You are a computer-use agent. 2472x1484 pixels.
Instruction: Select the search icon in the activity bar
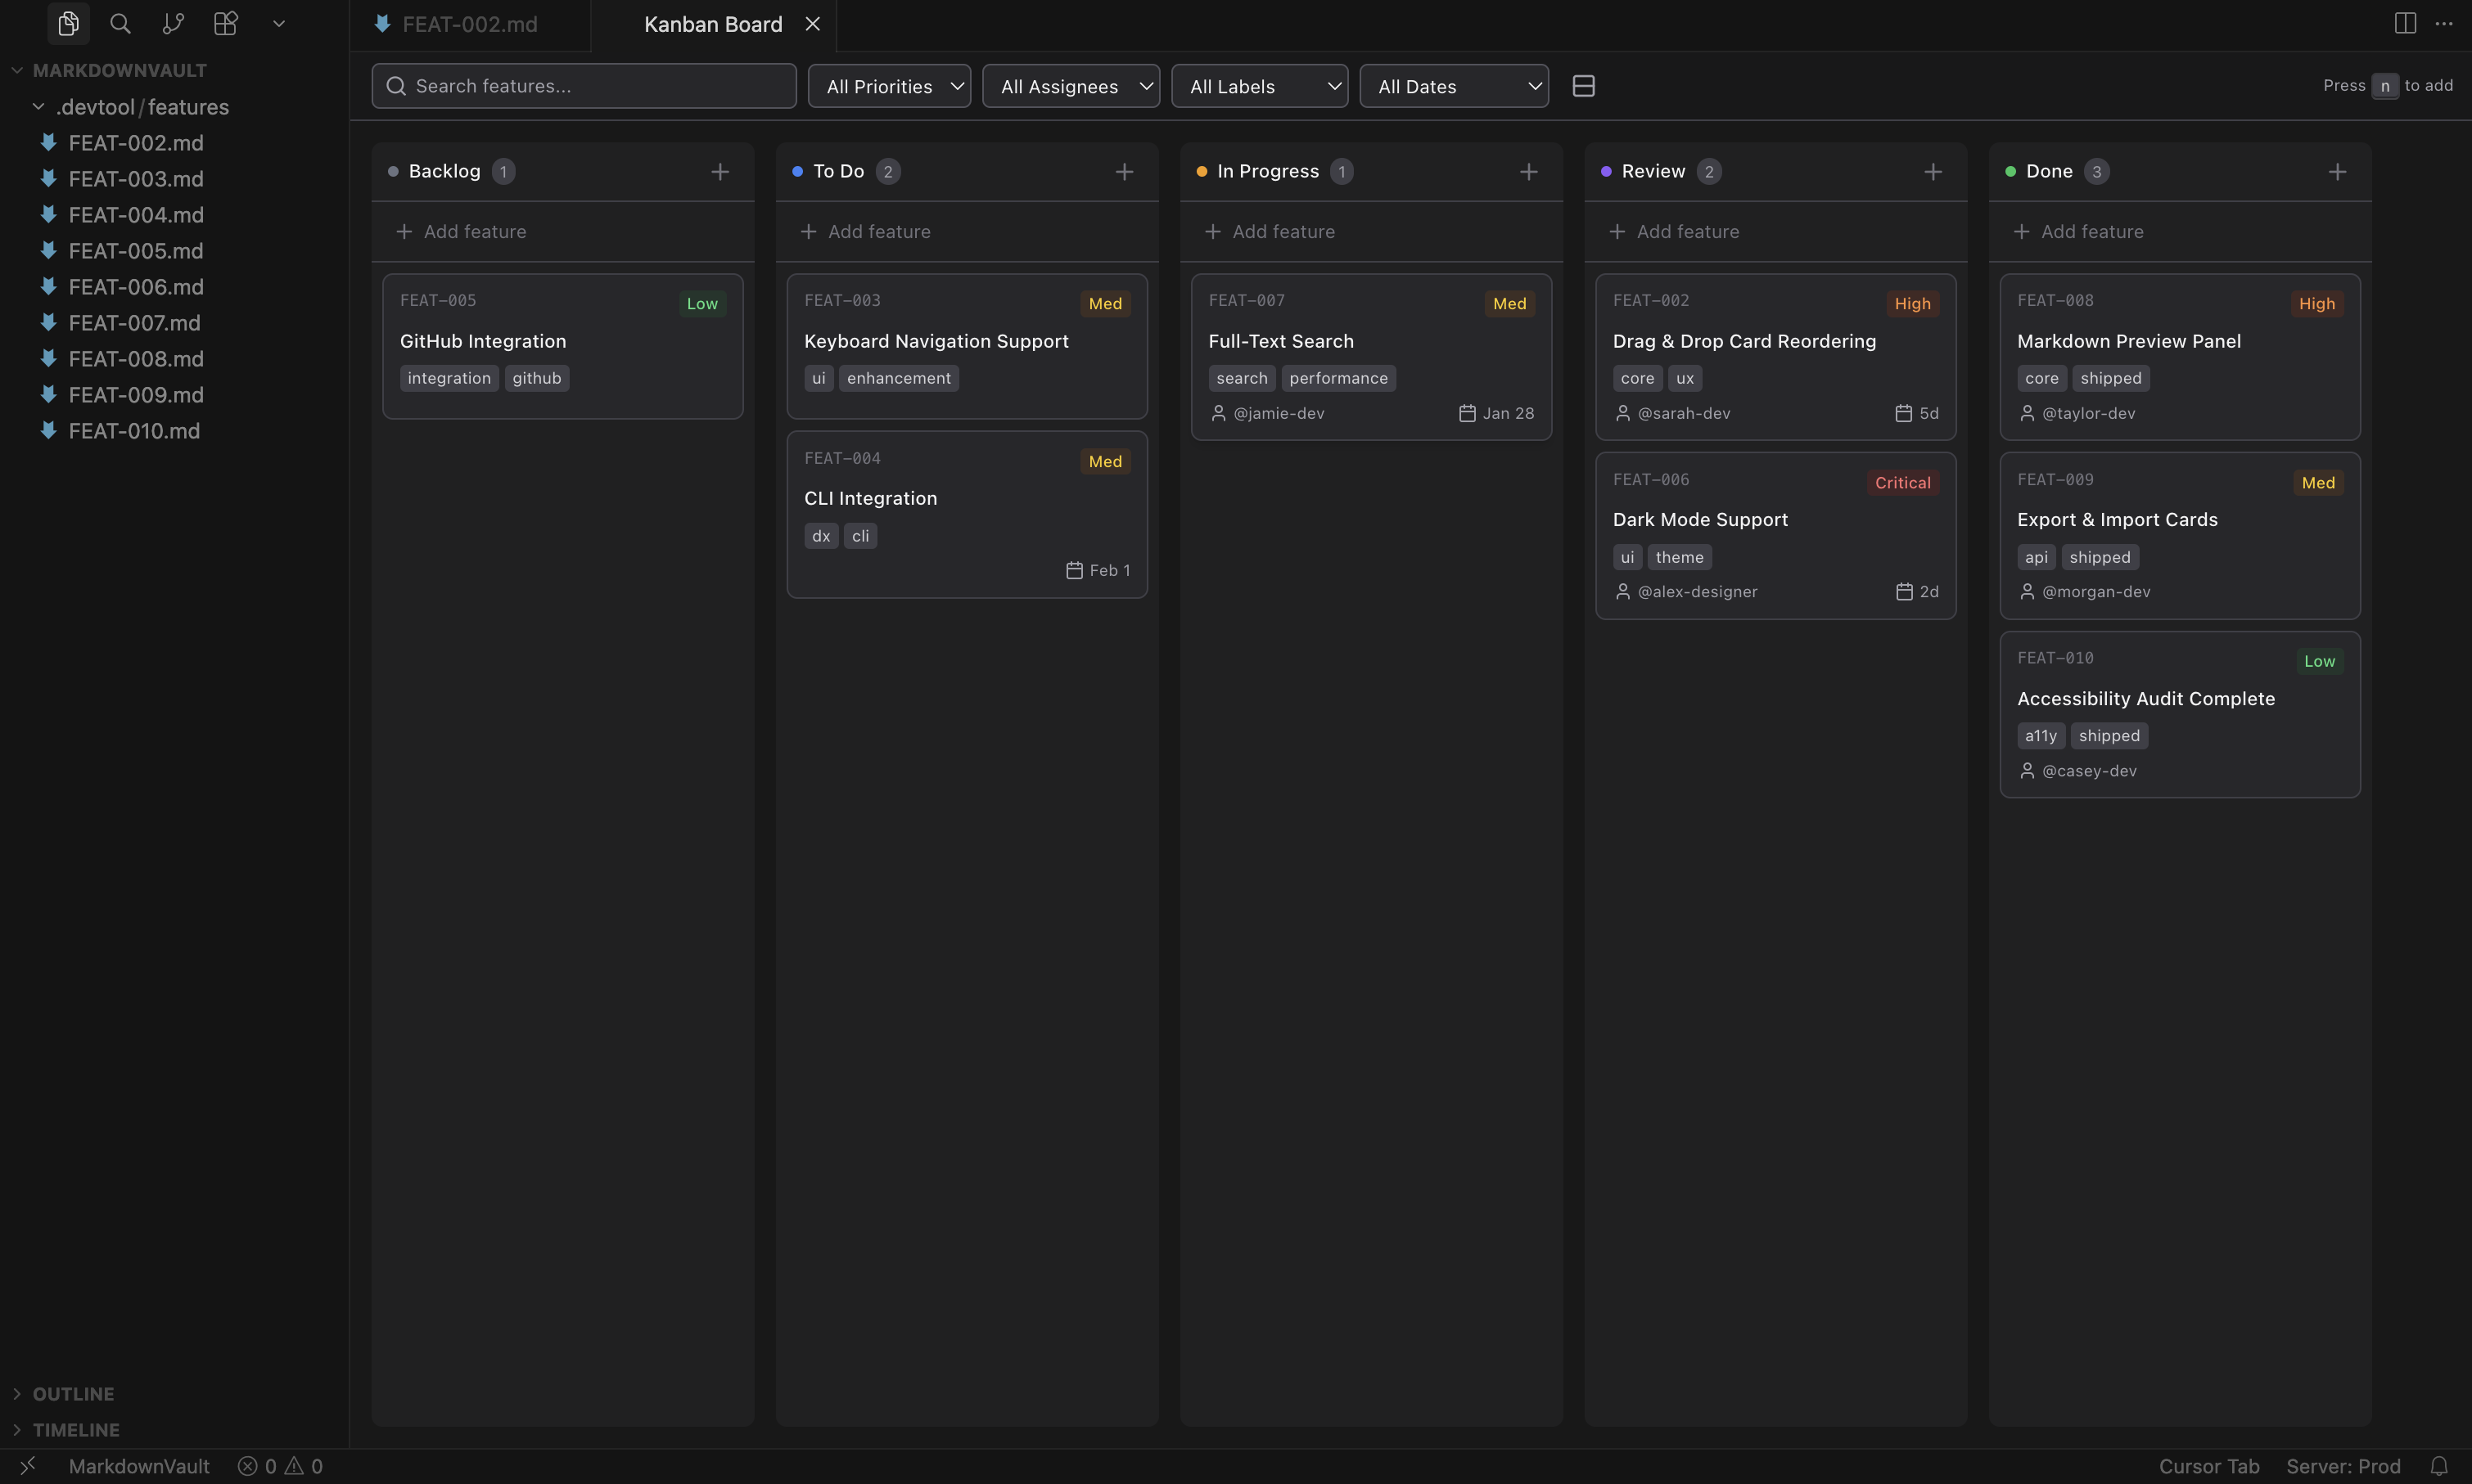pos(120,23)
